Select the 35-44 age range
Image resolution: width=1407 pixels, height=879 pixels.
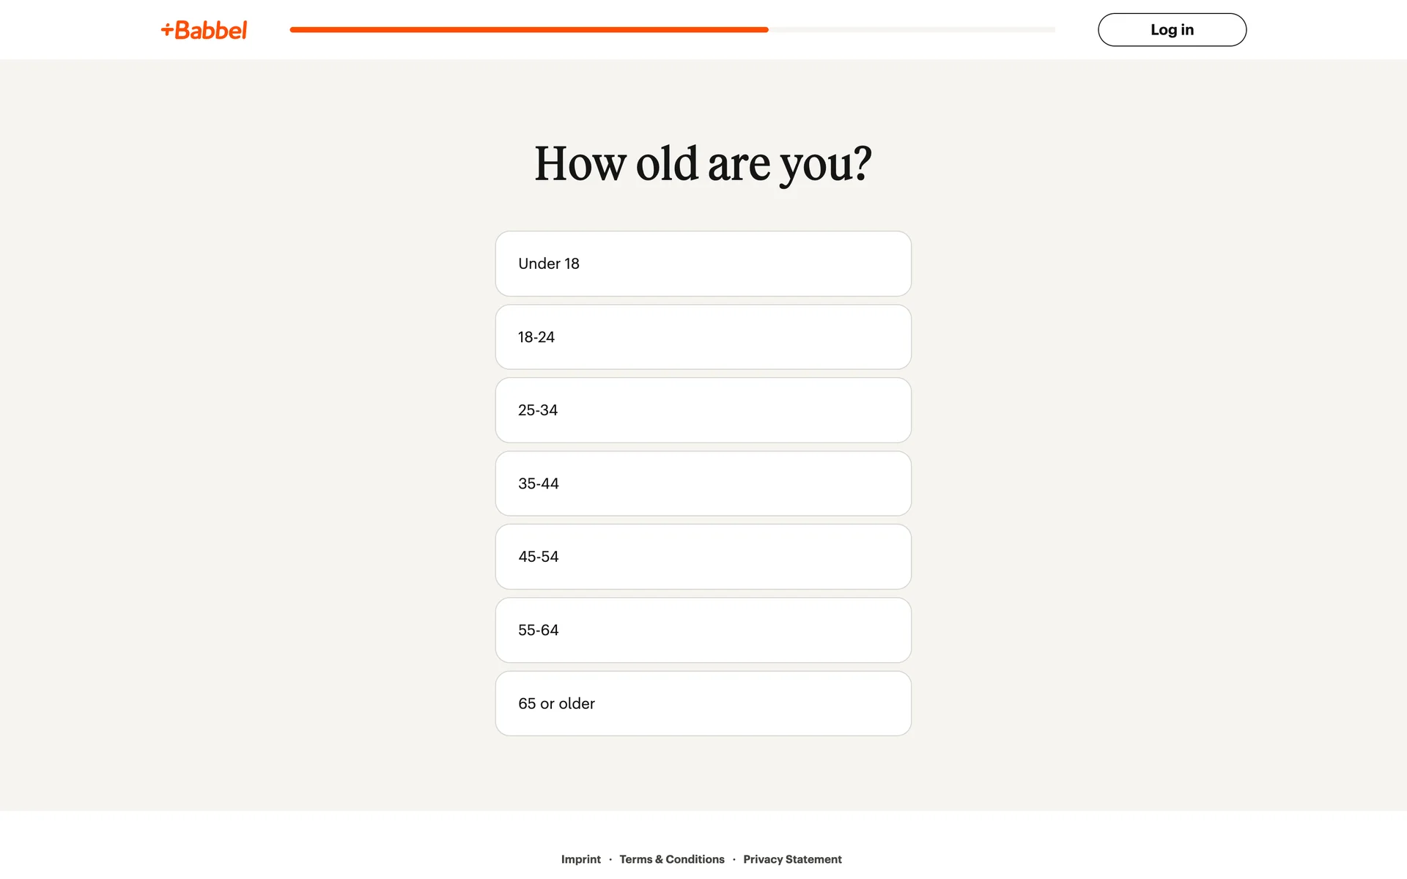pos(703,483)
